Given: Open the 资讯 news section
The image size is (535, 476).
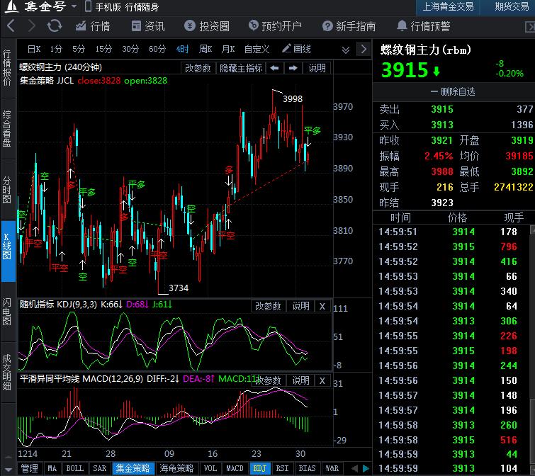Looking at the screenshot, I should [148, 26].
